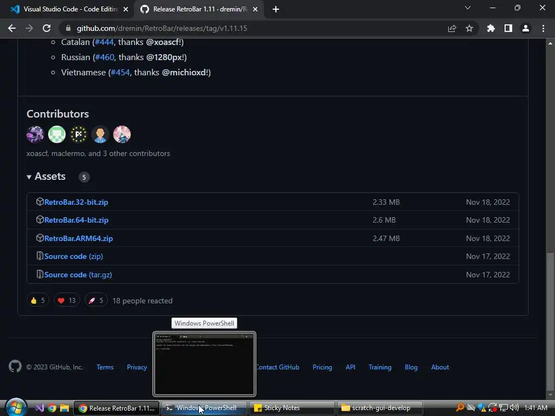
Task: Launch Visual Studio from quick launch
Action: tap(40, 408)
